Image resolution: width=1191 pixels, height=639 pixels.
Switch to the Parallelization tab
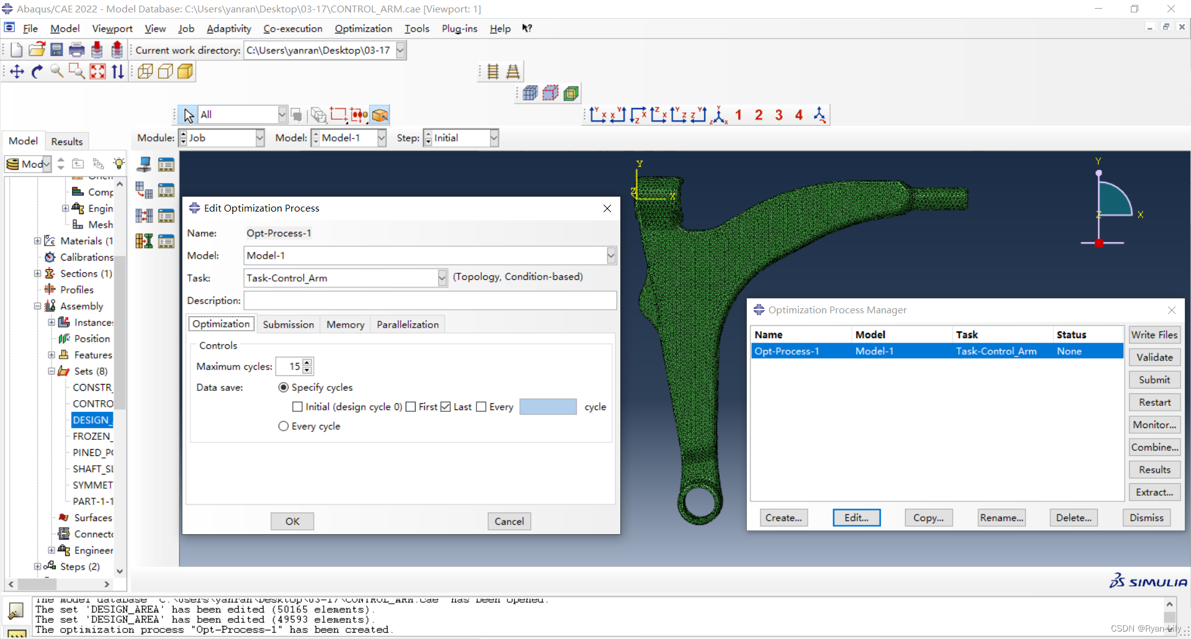pyautogui.click(x=408, y=324)
